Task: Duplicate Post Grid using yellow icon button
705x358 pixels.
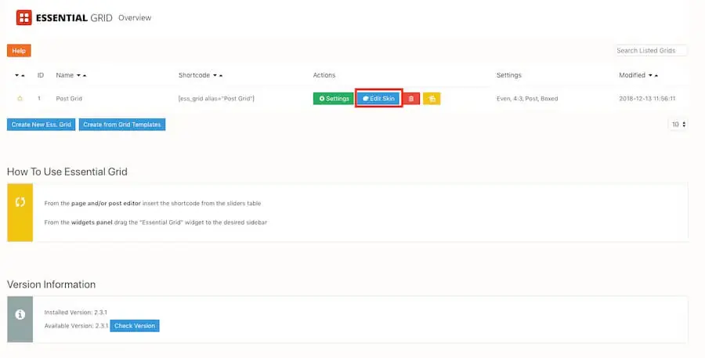Action: click(432, 99)
